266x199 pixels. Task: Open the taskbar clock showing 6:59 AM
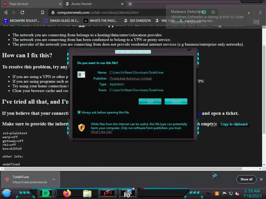(252, 193)
